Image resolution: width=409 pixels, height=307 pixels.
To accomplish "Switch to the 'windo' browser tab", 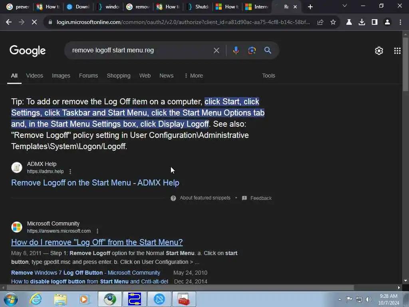I will click(x=108, y=7).
